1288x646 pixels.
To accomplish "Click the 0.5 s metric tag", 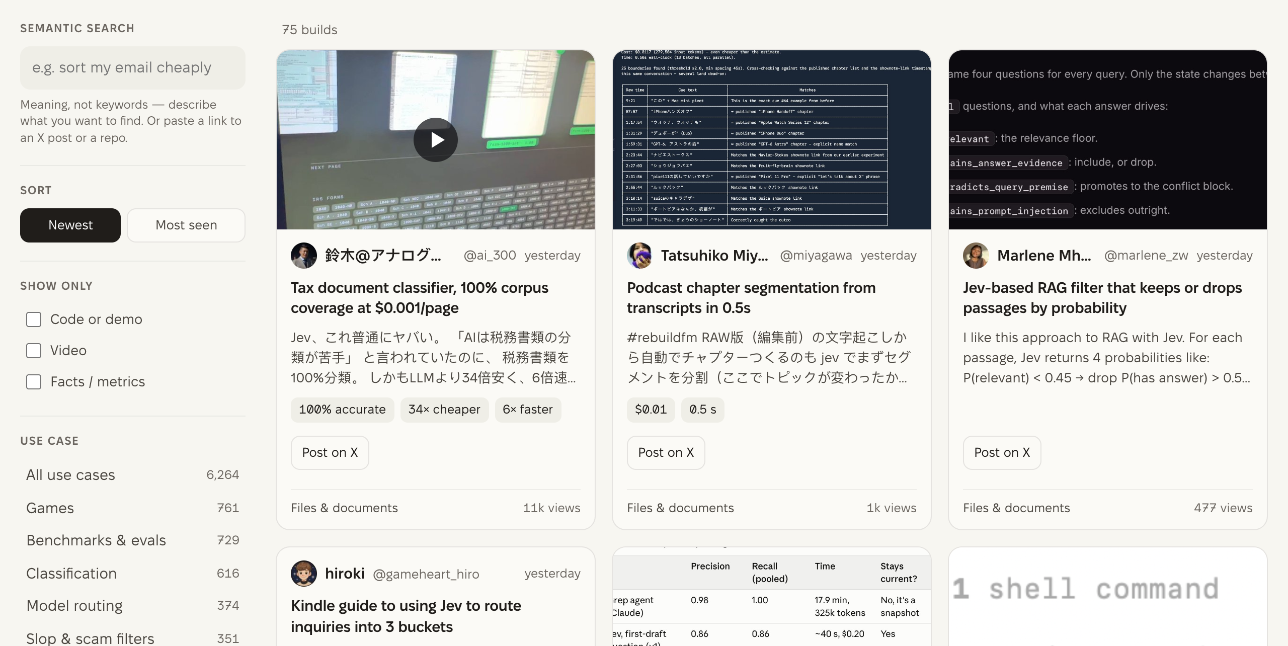I will click(x=703, y=410).
